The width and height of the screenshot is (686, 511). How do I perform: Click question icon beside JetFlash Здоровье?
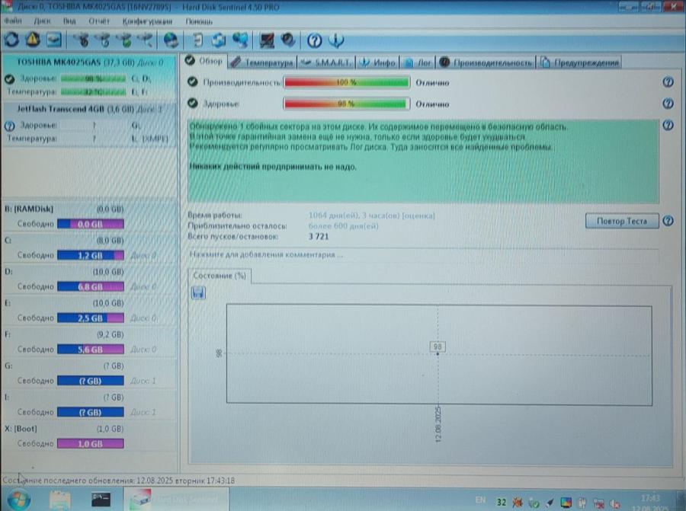coord(10,126)
